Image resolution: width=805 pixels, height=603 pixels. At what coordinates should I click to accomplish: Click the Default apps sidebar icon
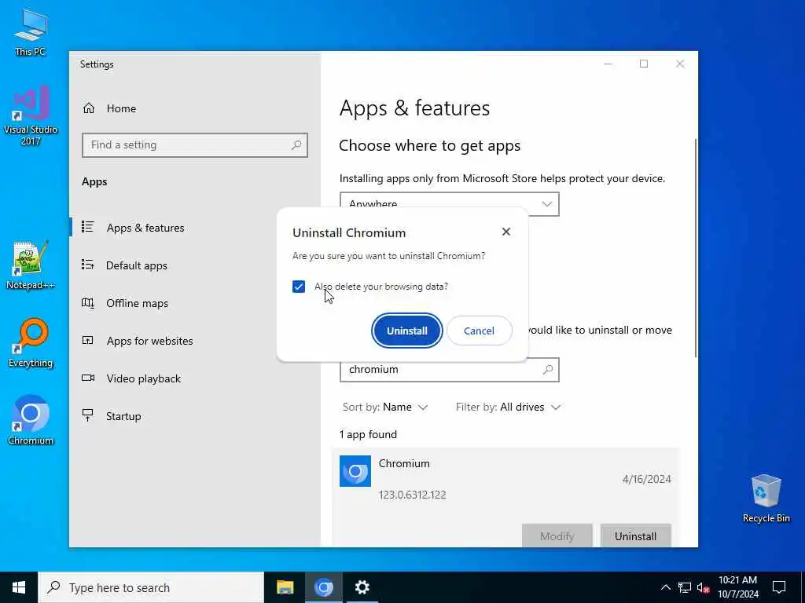pos(88,265)
